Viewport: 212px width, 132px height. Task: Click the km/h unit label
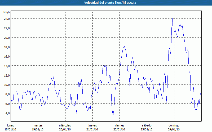click(x=6, y=12)
